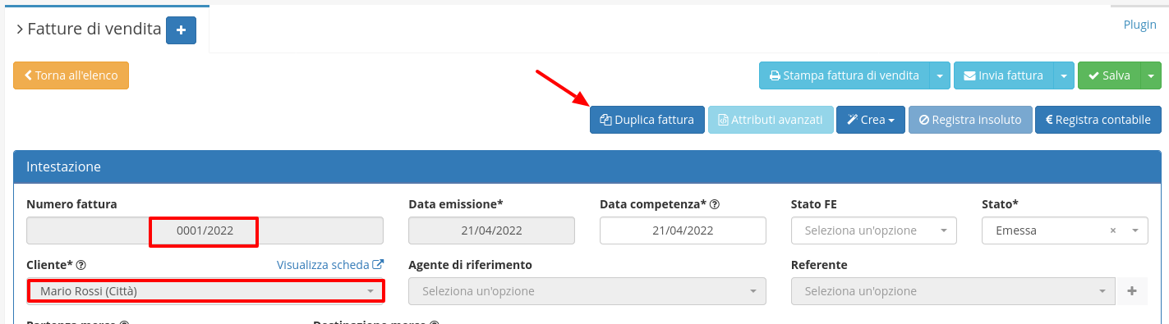The image size is (1169, 324).
Task: Click Attributi avanzati button
Action: (x=771, y=120)
